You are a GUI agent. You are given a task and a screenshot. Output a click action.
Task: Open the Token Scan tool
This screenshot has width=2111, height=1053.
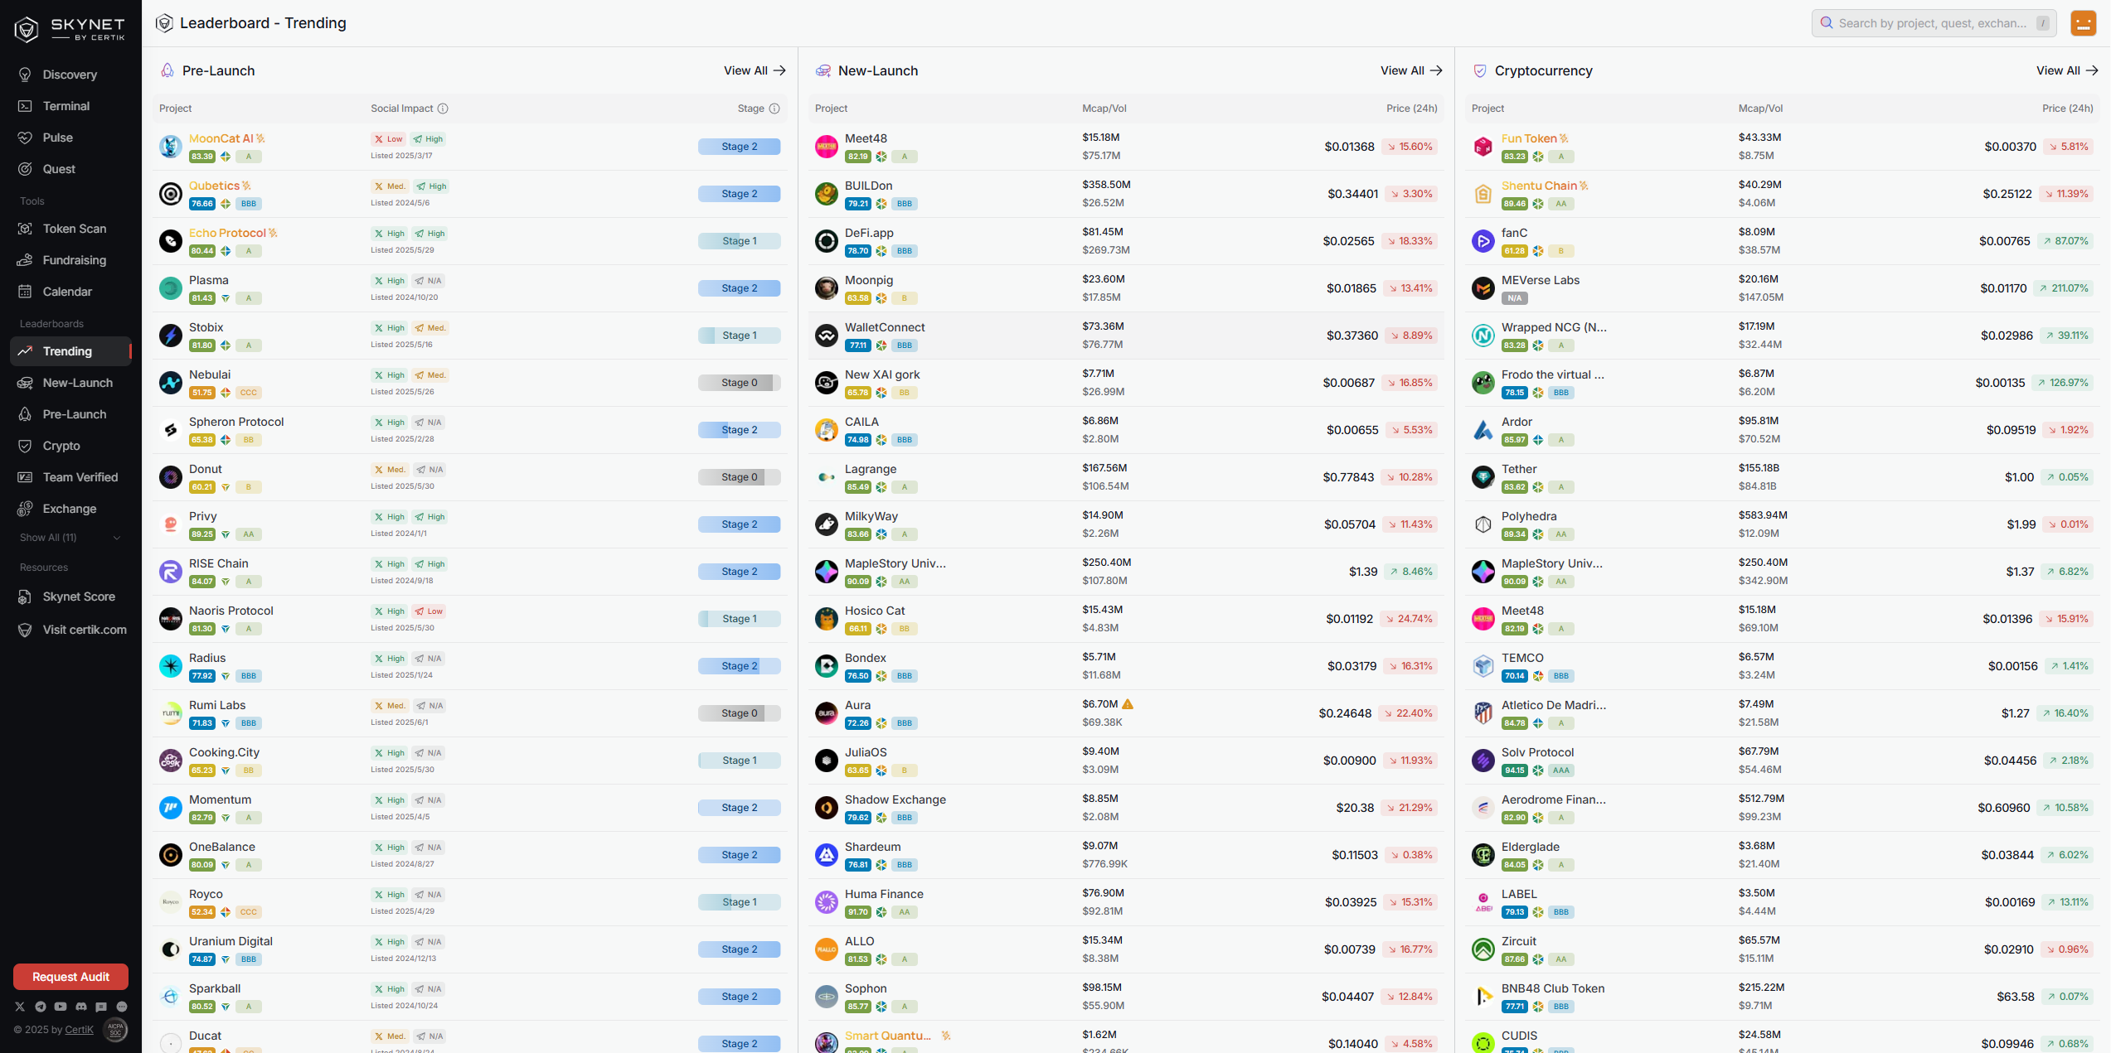pos(70,229)
